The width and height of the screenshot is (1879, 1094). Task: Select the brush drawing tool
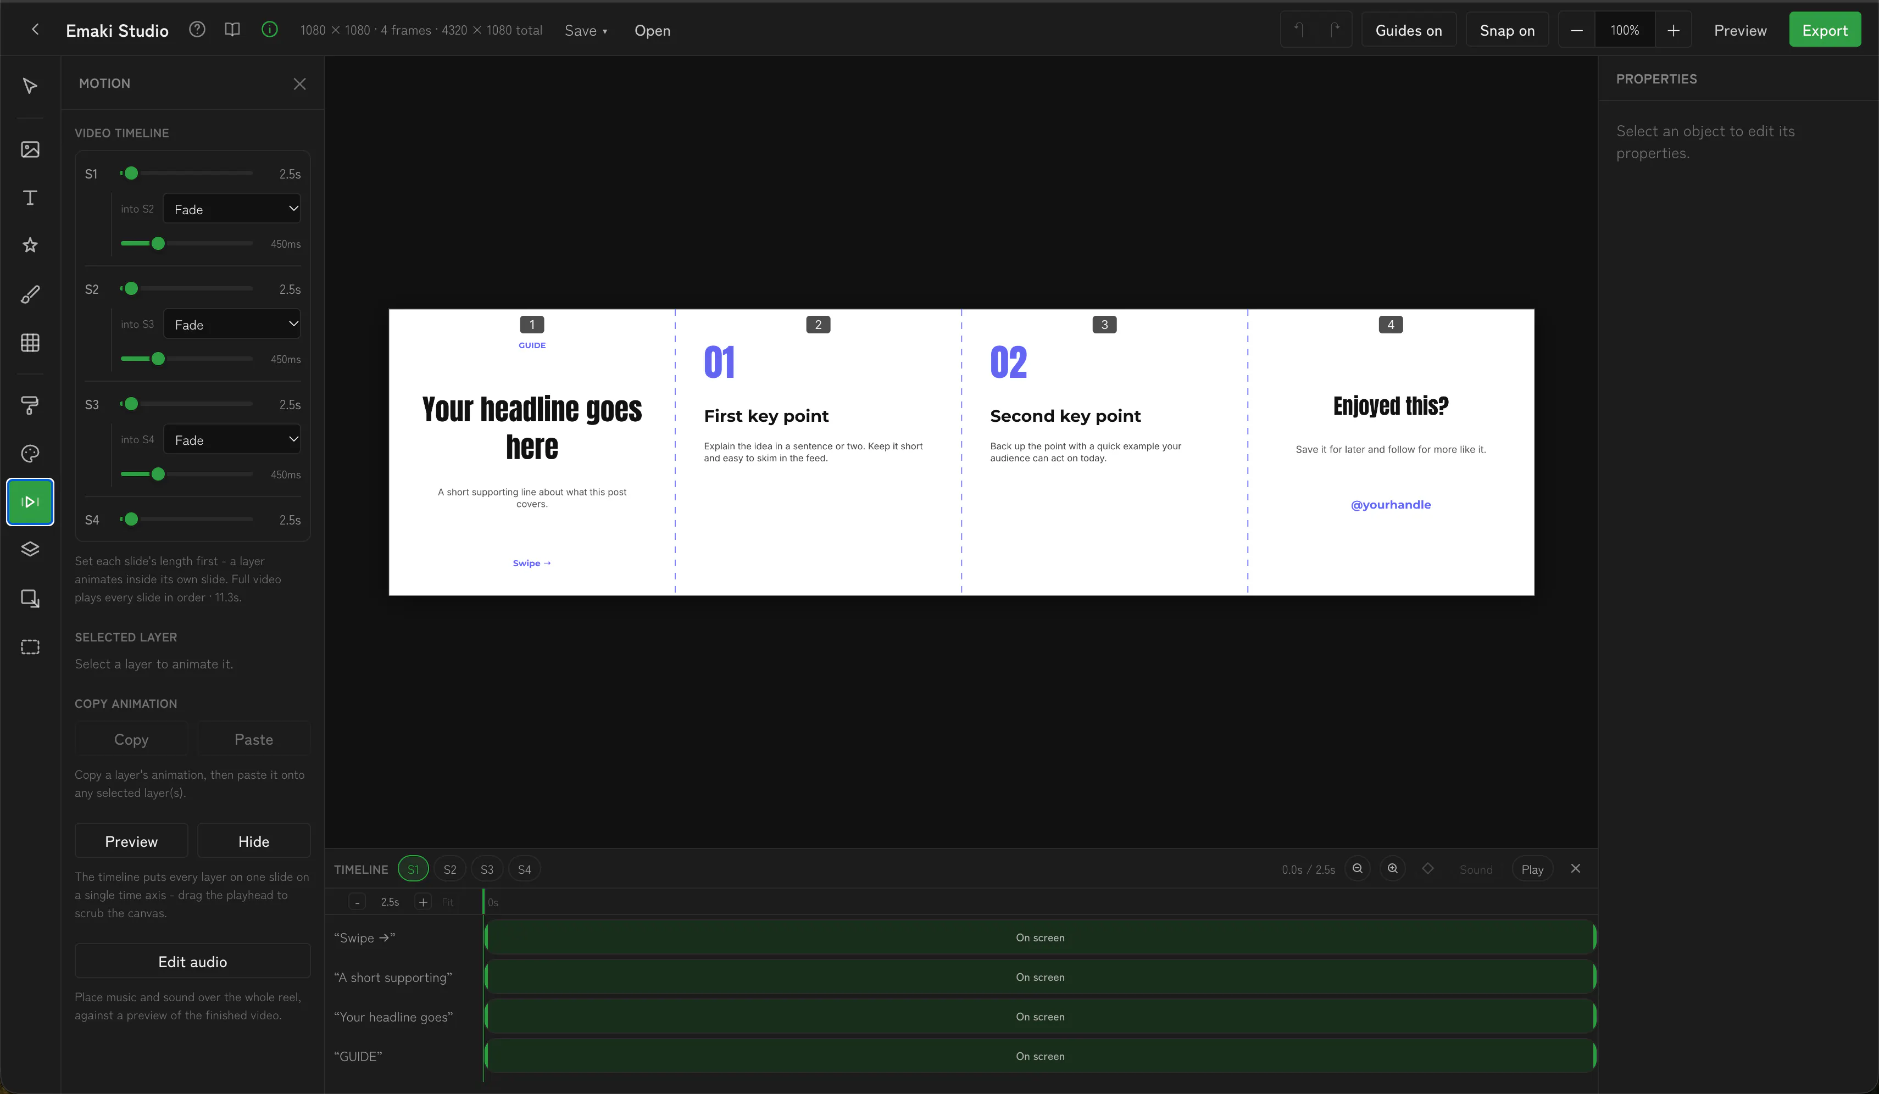(30, 294)
